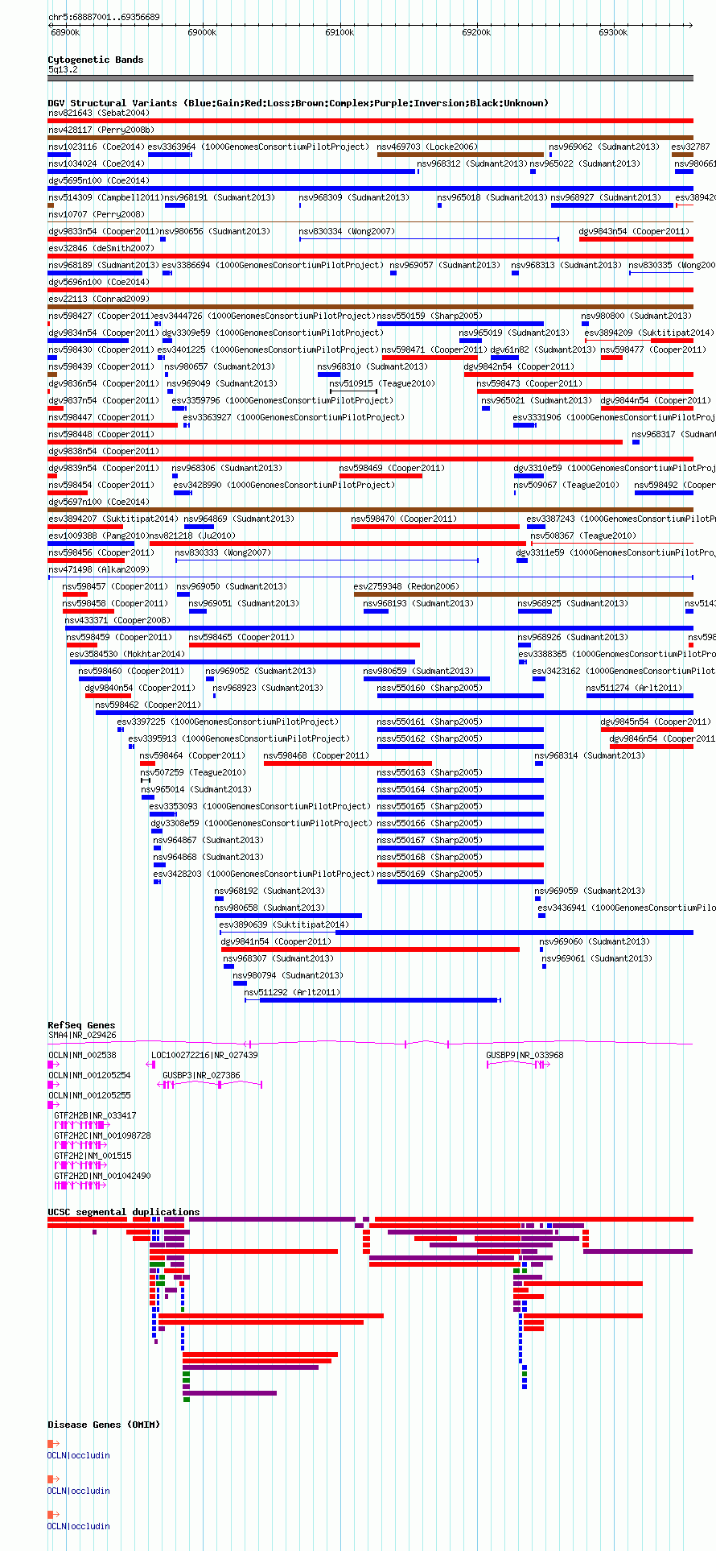Select esv2759348 (Redon2006) label
This screenshot has height=1551, width=716.
click(x=406, y=586)
